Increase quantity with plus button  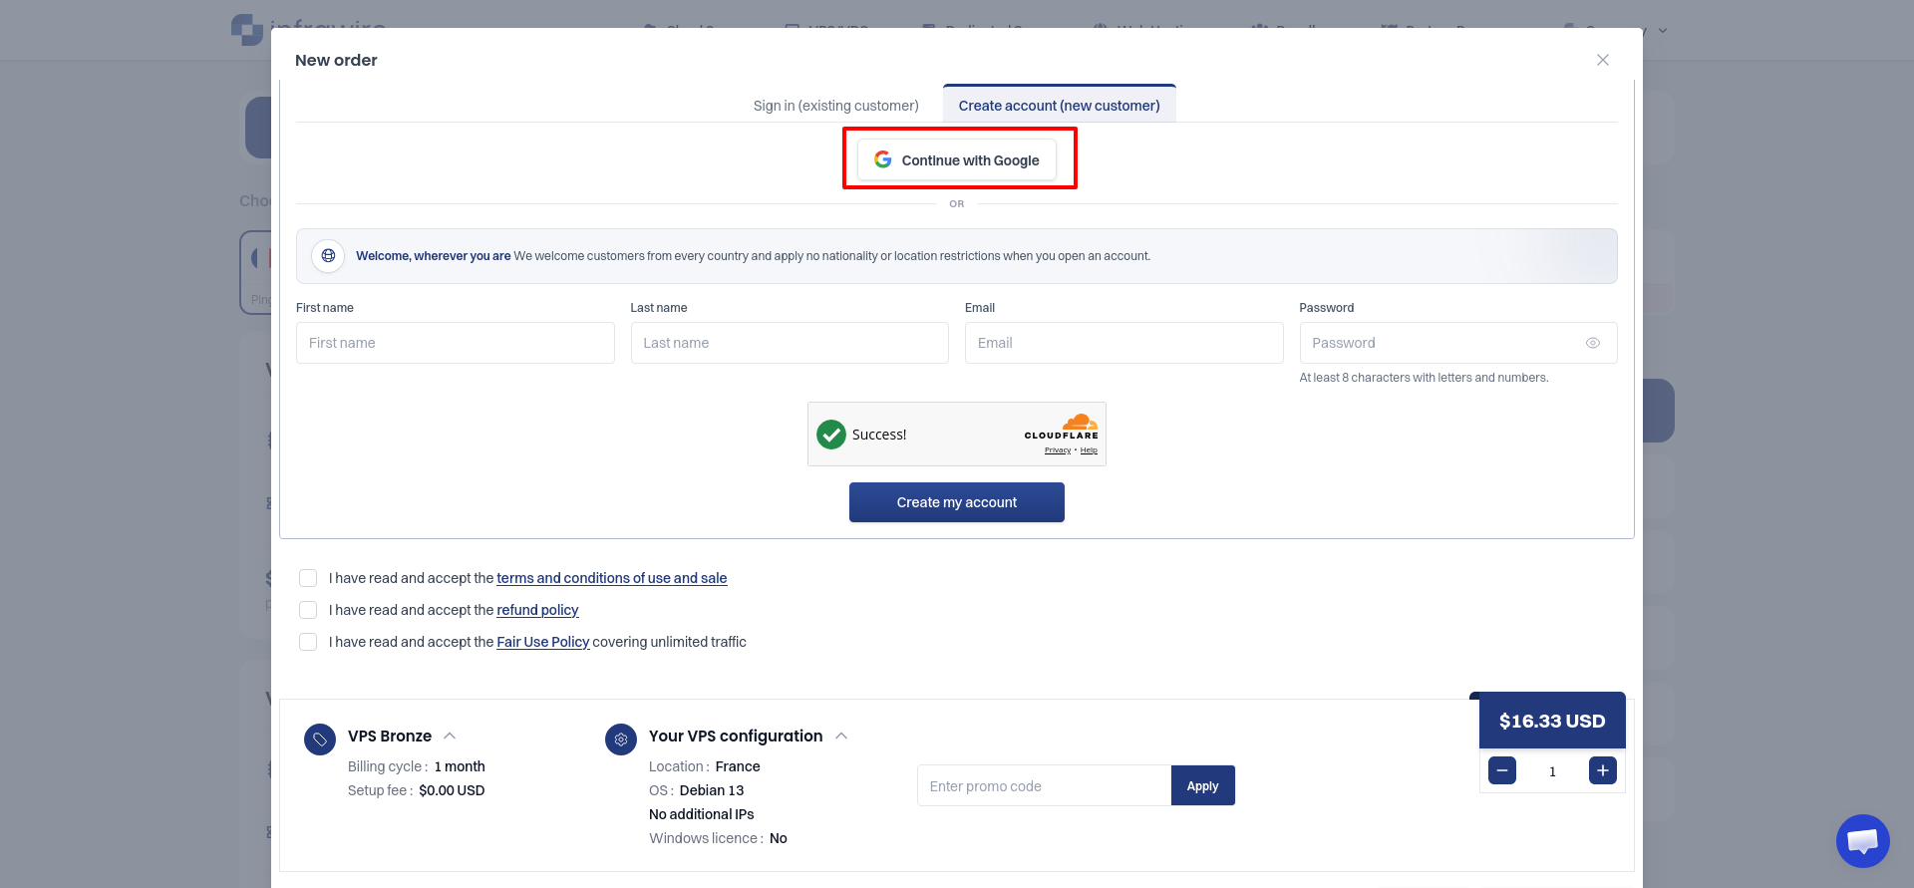tap(1603, 770)
